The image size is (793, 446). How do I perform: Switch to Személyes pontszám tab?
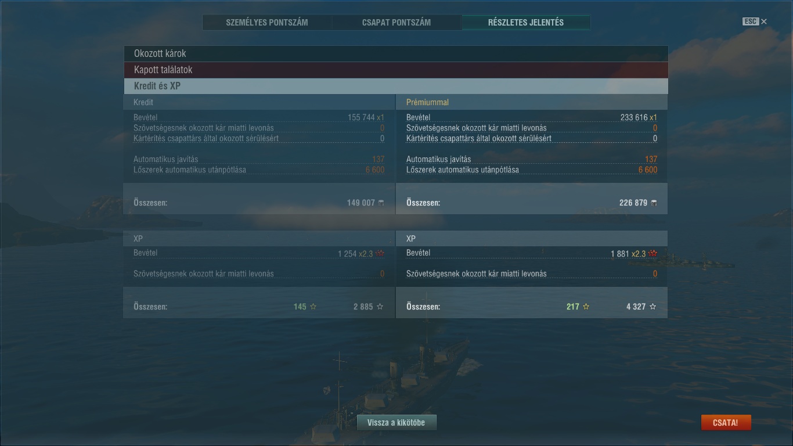coord(267,23)
